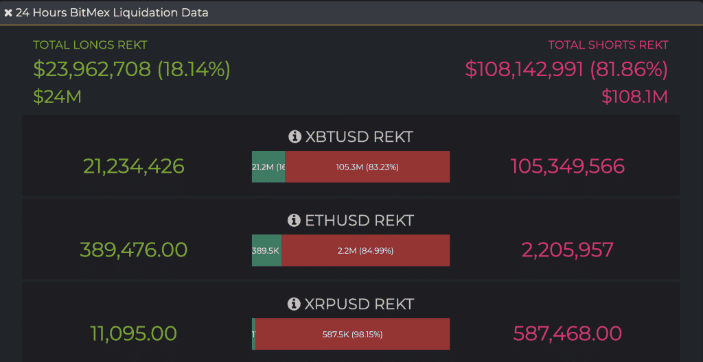Click the ETHUSD longs value 389,476.00
The width and height of the screenshot is (703, 362).
point(134,250)
